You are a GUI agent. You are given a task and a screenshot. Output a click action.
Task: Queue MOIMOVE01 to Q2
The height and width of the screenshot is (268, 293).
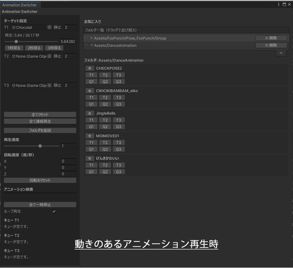[105, 149]
